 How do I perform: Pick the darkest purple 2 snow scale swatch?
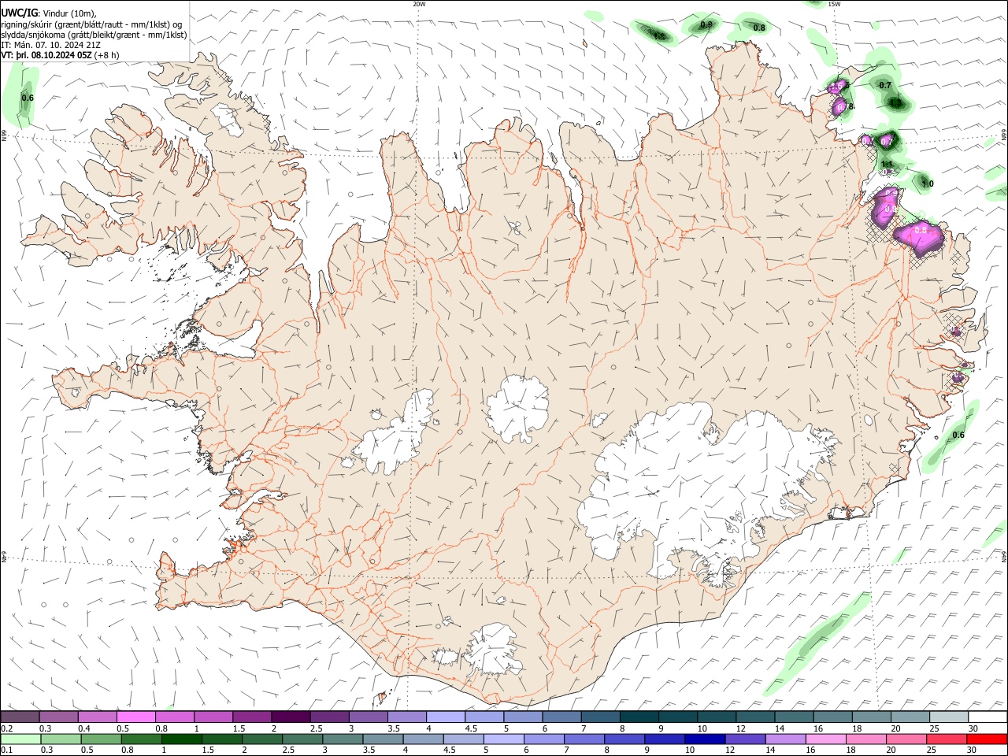coord(291,717)
